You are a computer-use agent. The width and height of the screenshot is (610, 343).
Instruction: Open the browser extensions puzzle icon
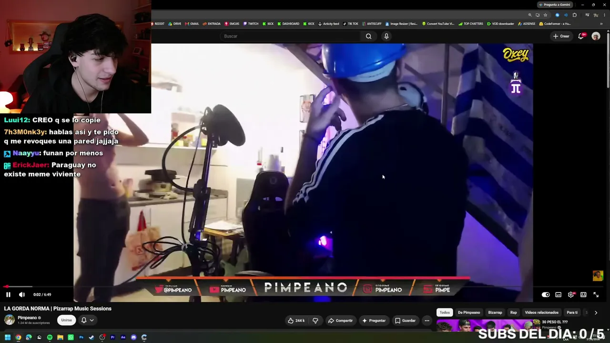tap(575, 15)
